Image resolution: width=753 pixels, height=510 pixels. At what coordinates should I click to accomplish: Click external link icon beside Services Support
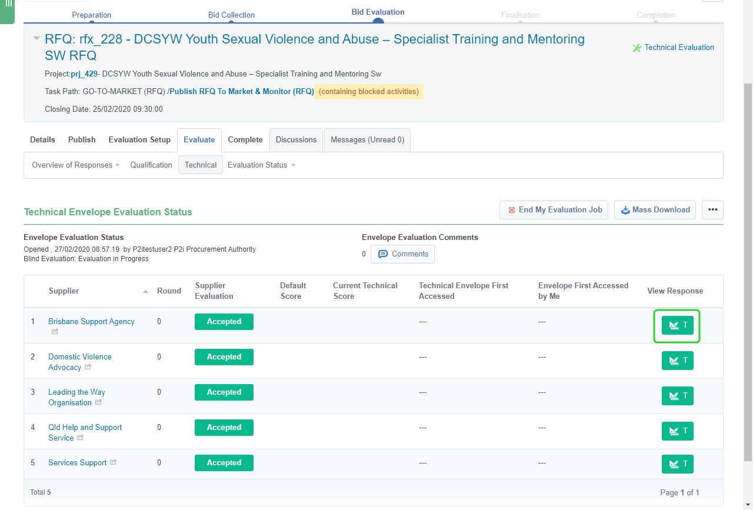[x=114, y=462]
